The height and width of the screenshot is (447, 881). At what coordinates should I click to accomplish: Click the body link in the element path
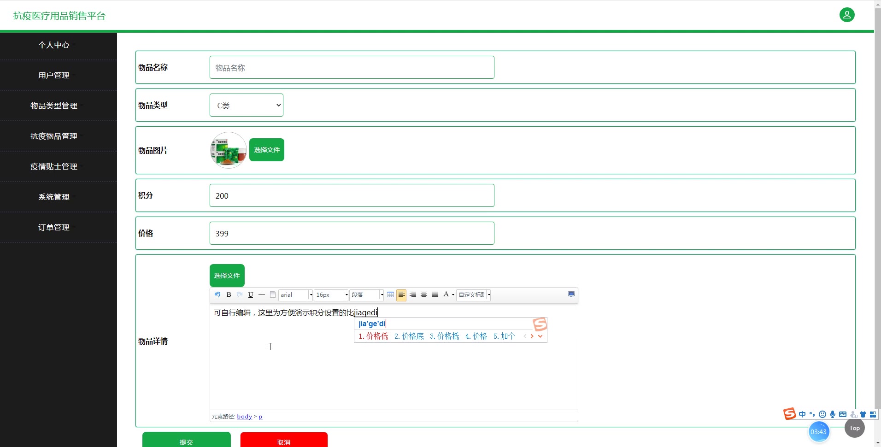point(245,417)
